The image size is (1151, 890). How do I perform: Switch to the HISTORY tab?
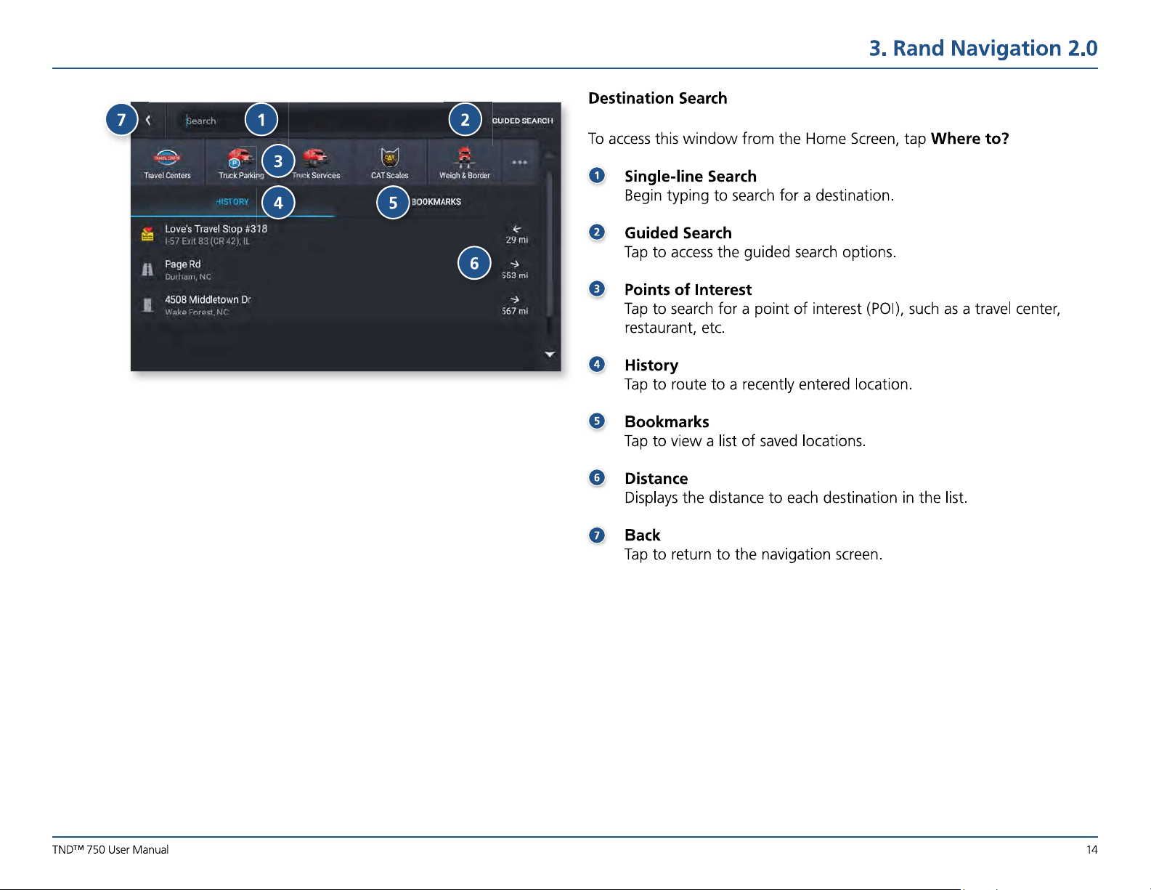232,202
